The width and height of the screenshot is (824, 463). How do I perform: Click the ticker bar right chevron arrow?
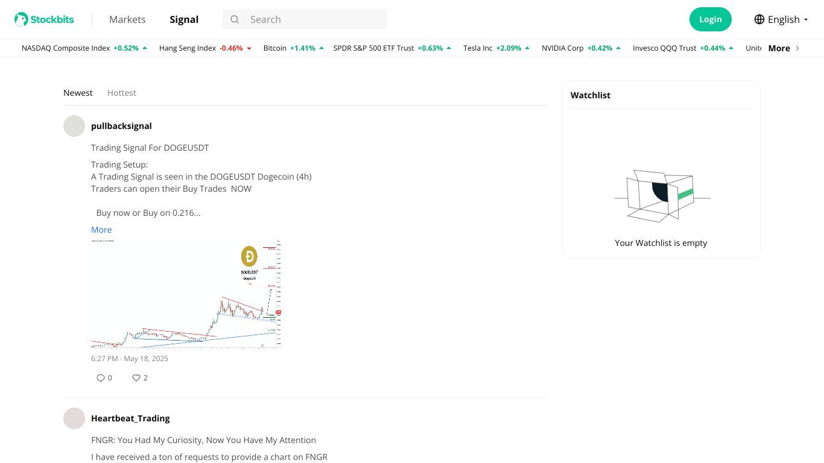pyautogui.click(x=797, y=48)
